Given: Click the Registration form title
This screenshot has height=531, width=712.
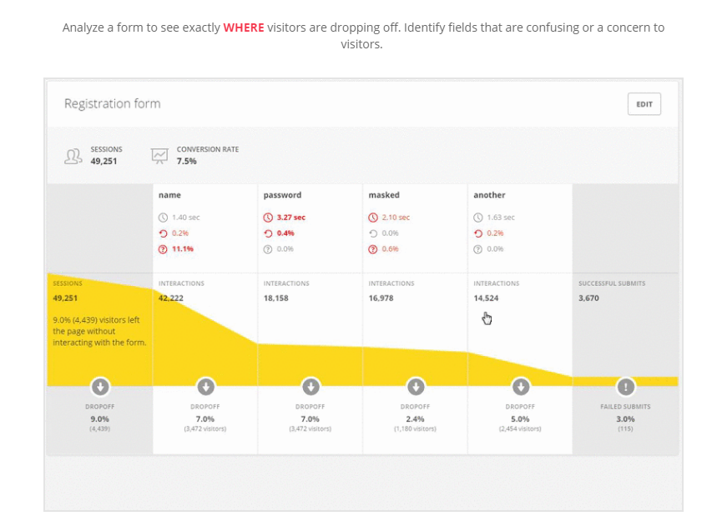Looking at the screenshot, I should tap(112, 104).
